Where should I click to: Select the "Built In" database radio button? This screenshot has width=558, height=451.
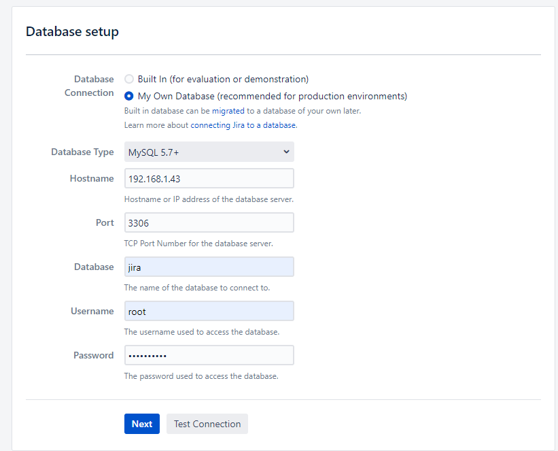129,79
